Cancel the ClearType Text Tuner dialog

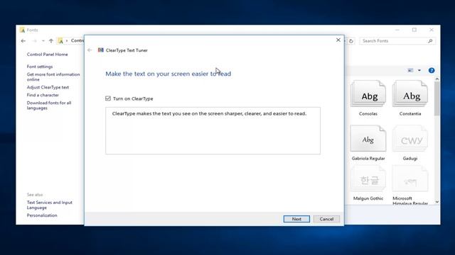click(x=326, y=219)
